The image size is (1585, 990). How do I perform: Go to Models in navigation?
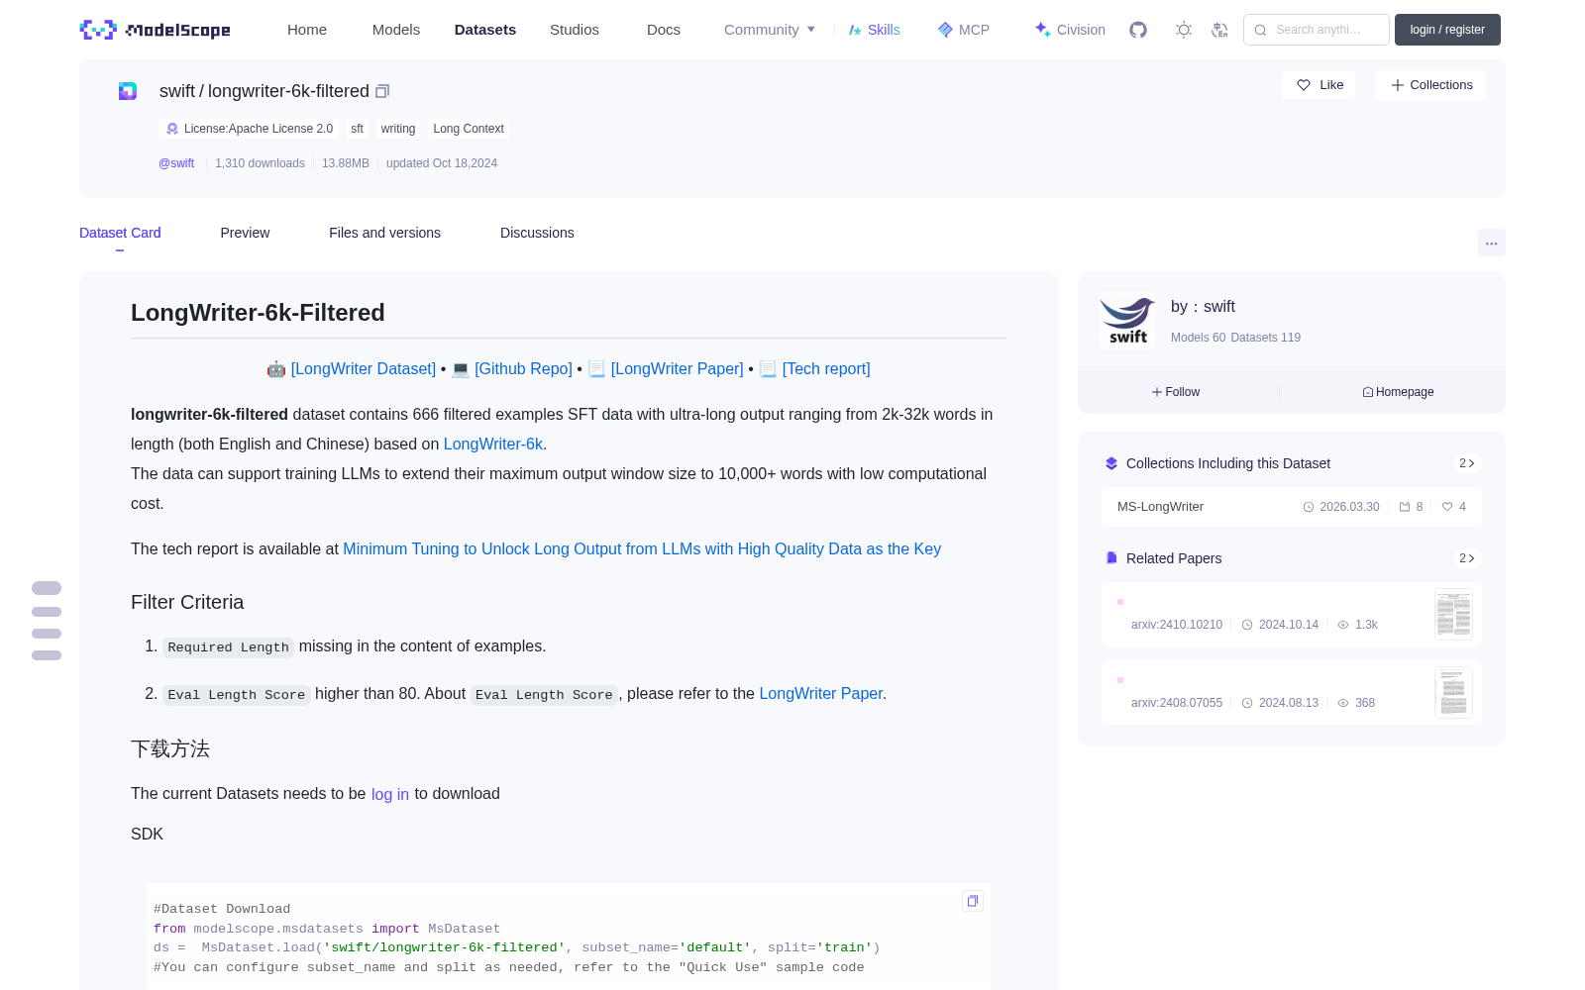(396, 30)
